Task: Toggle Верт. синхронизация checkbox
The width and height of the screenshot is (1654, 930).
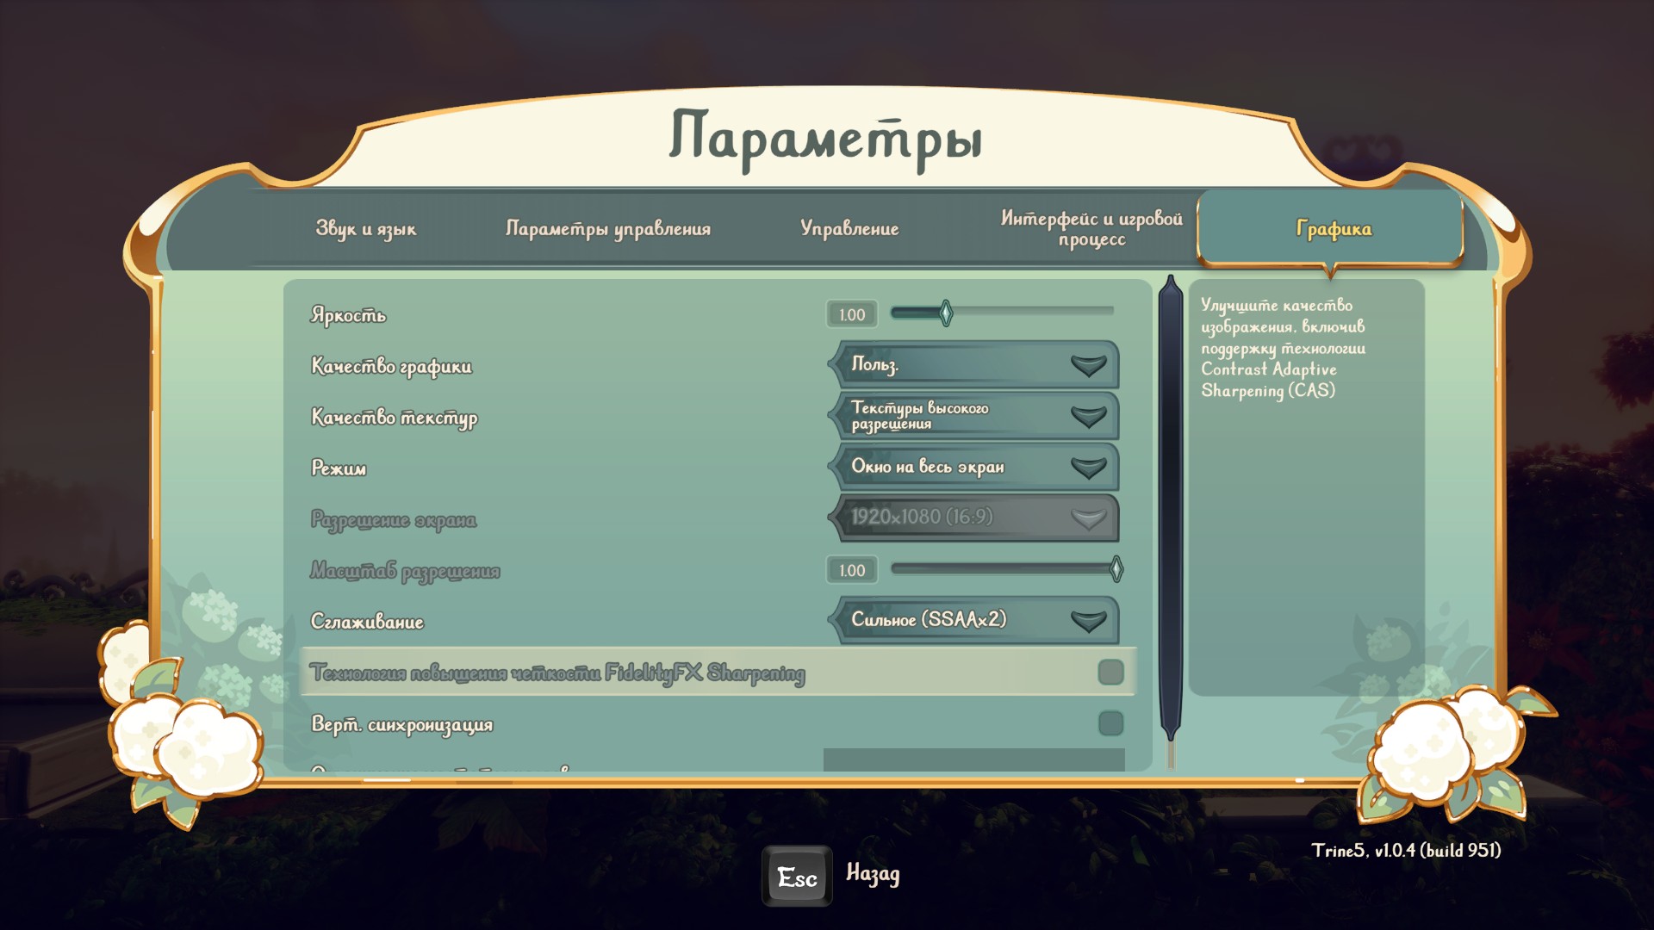Action: click(x=1110, y=723)
